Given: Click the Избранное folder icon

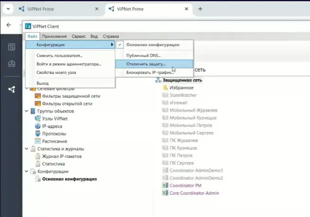Looking at the screenshot, I should (x=165, y=87).
